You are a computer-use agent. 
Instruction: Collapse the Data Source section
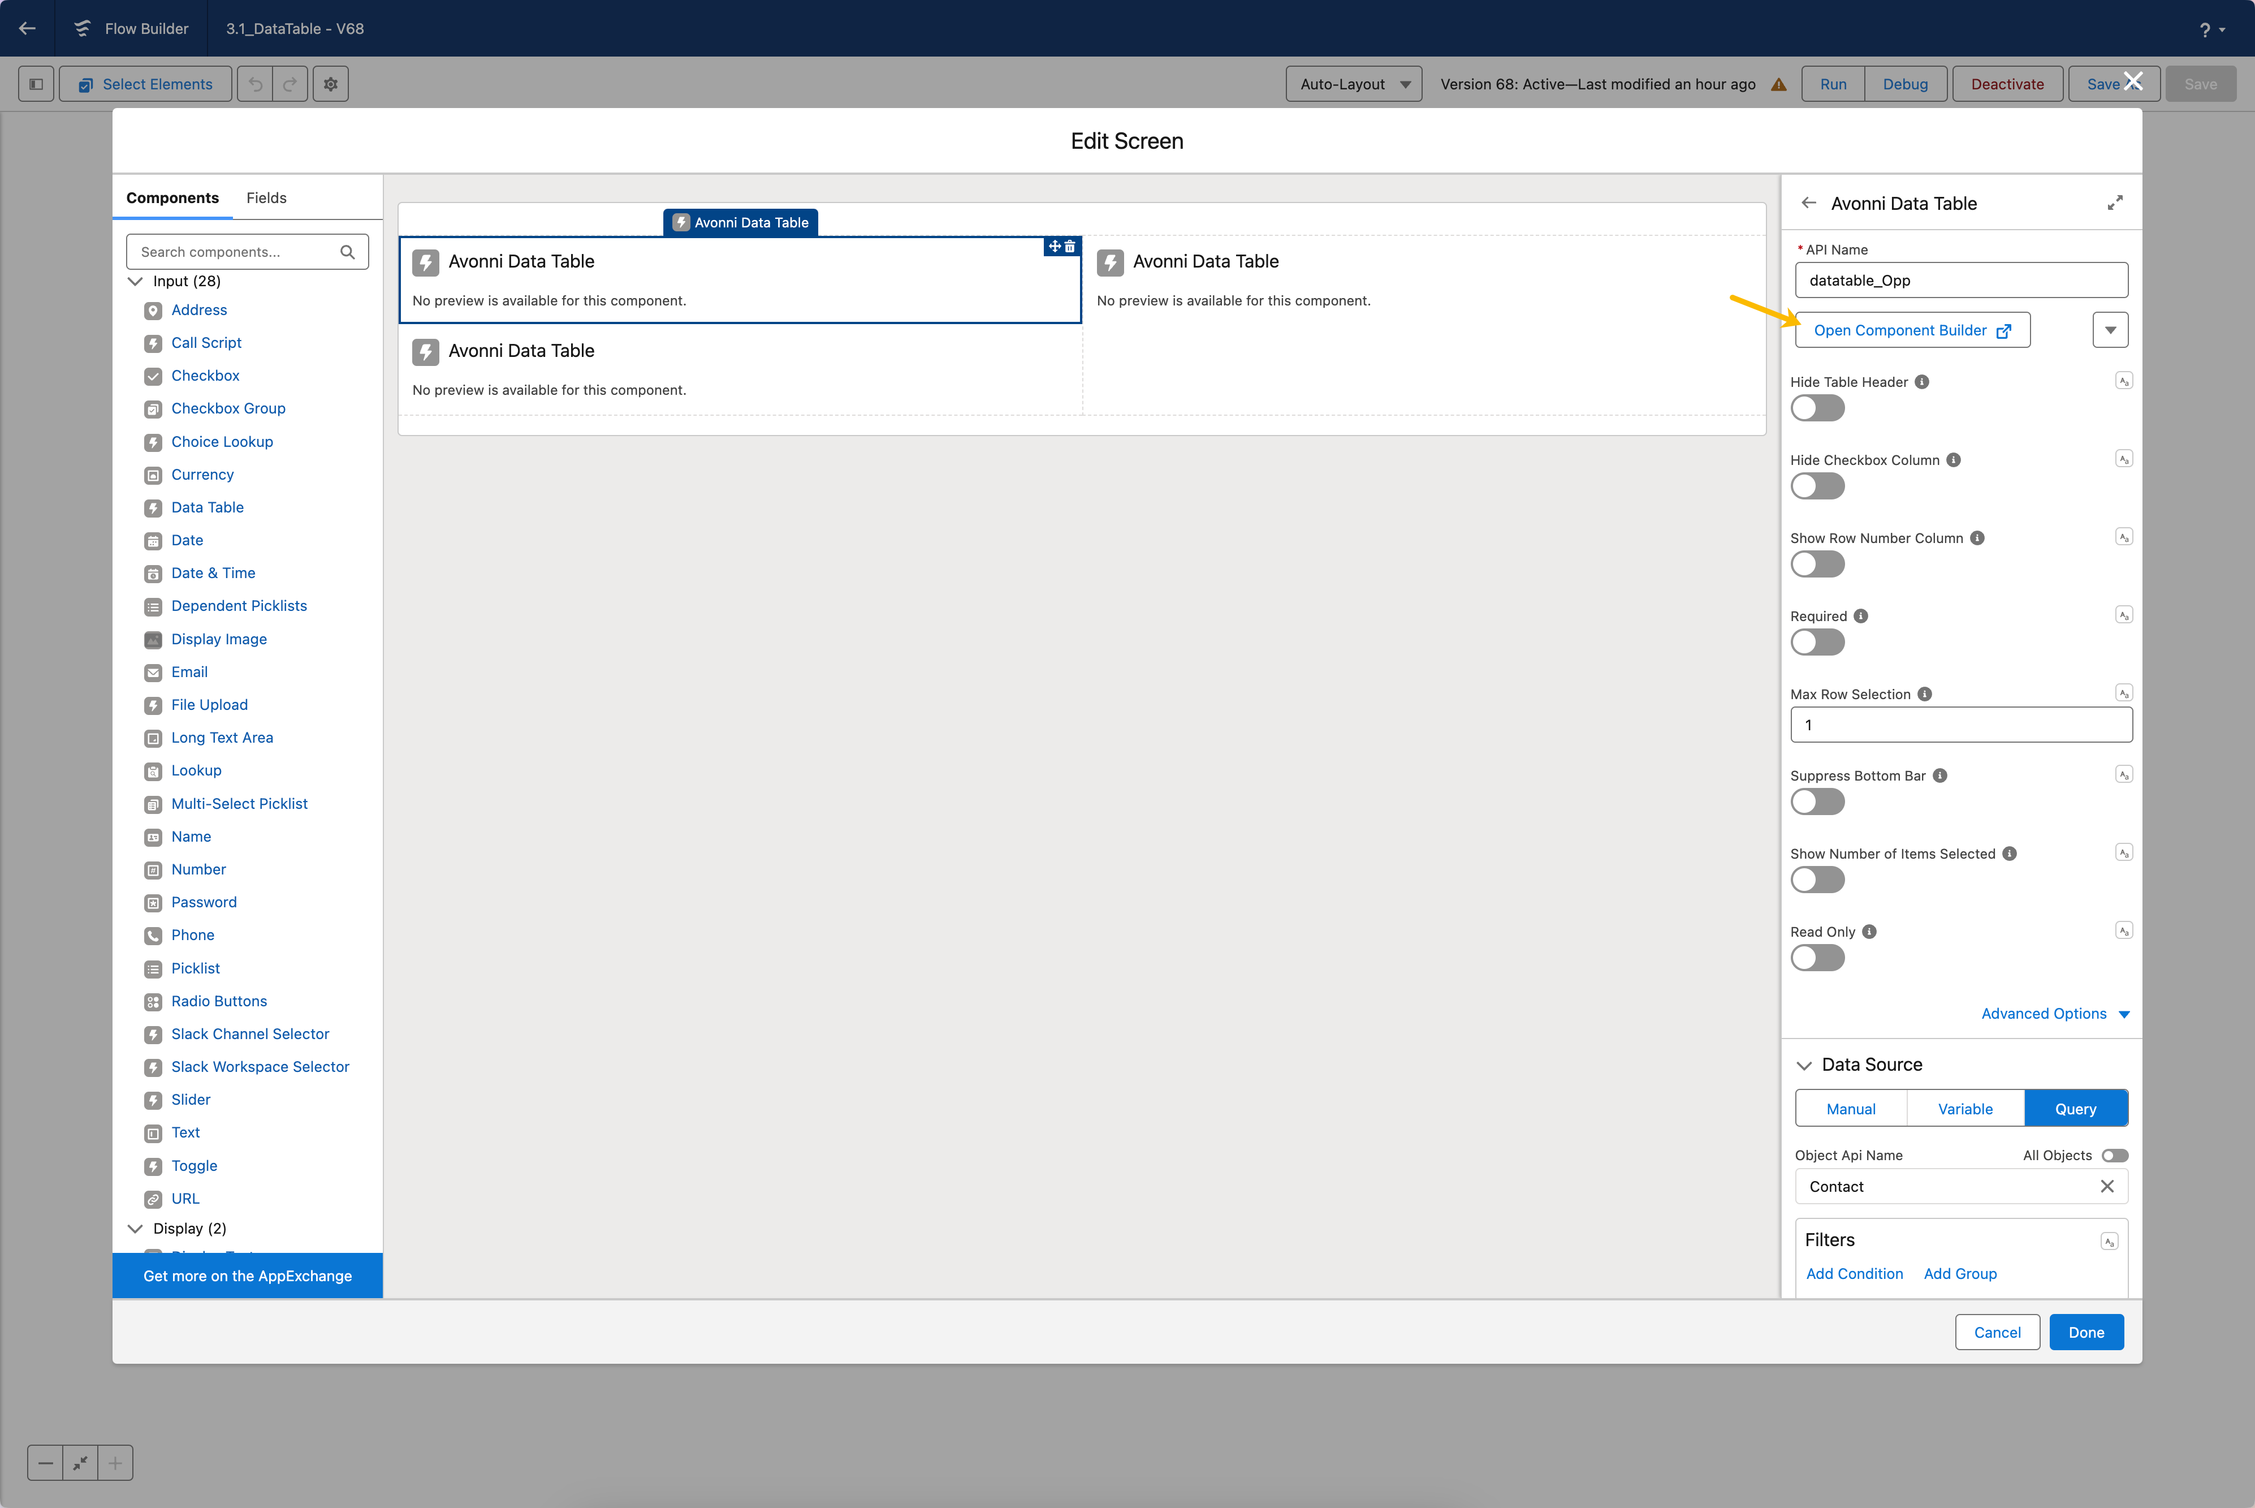[x=1804, y=1065]
